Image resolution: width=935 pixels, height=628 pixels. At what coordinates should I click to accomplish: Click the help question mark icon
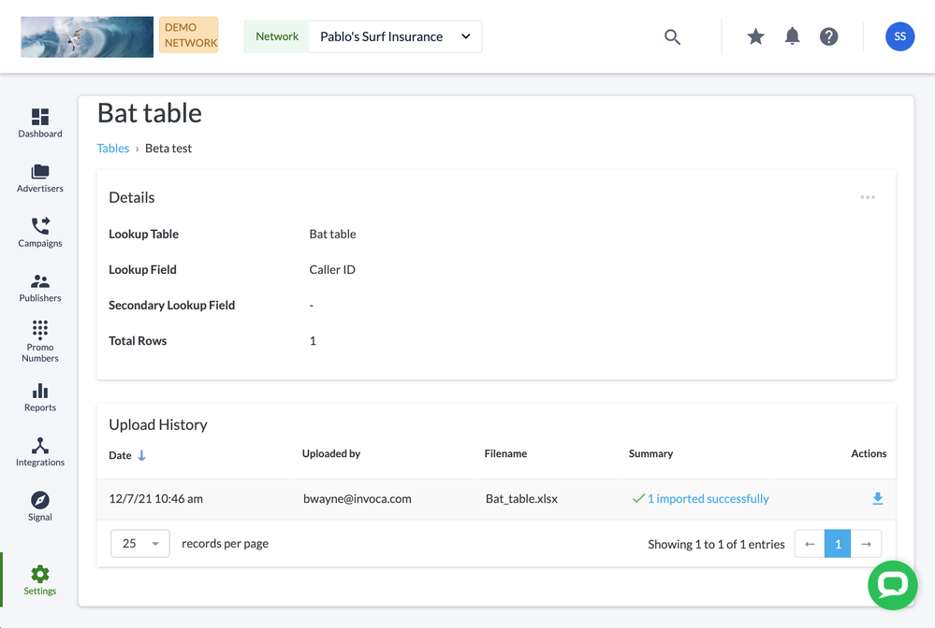(828, 37)
